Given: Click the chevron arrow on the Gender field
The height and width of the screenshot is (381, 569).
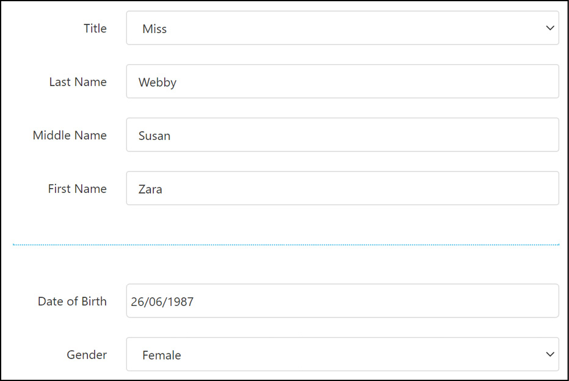Looking at the screenshot, I should pos(550,354).
